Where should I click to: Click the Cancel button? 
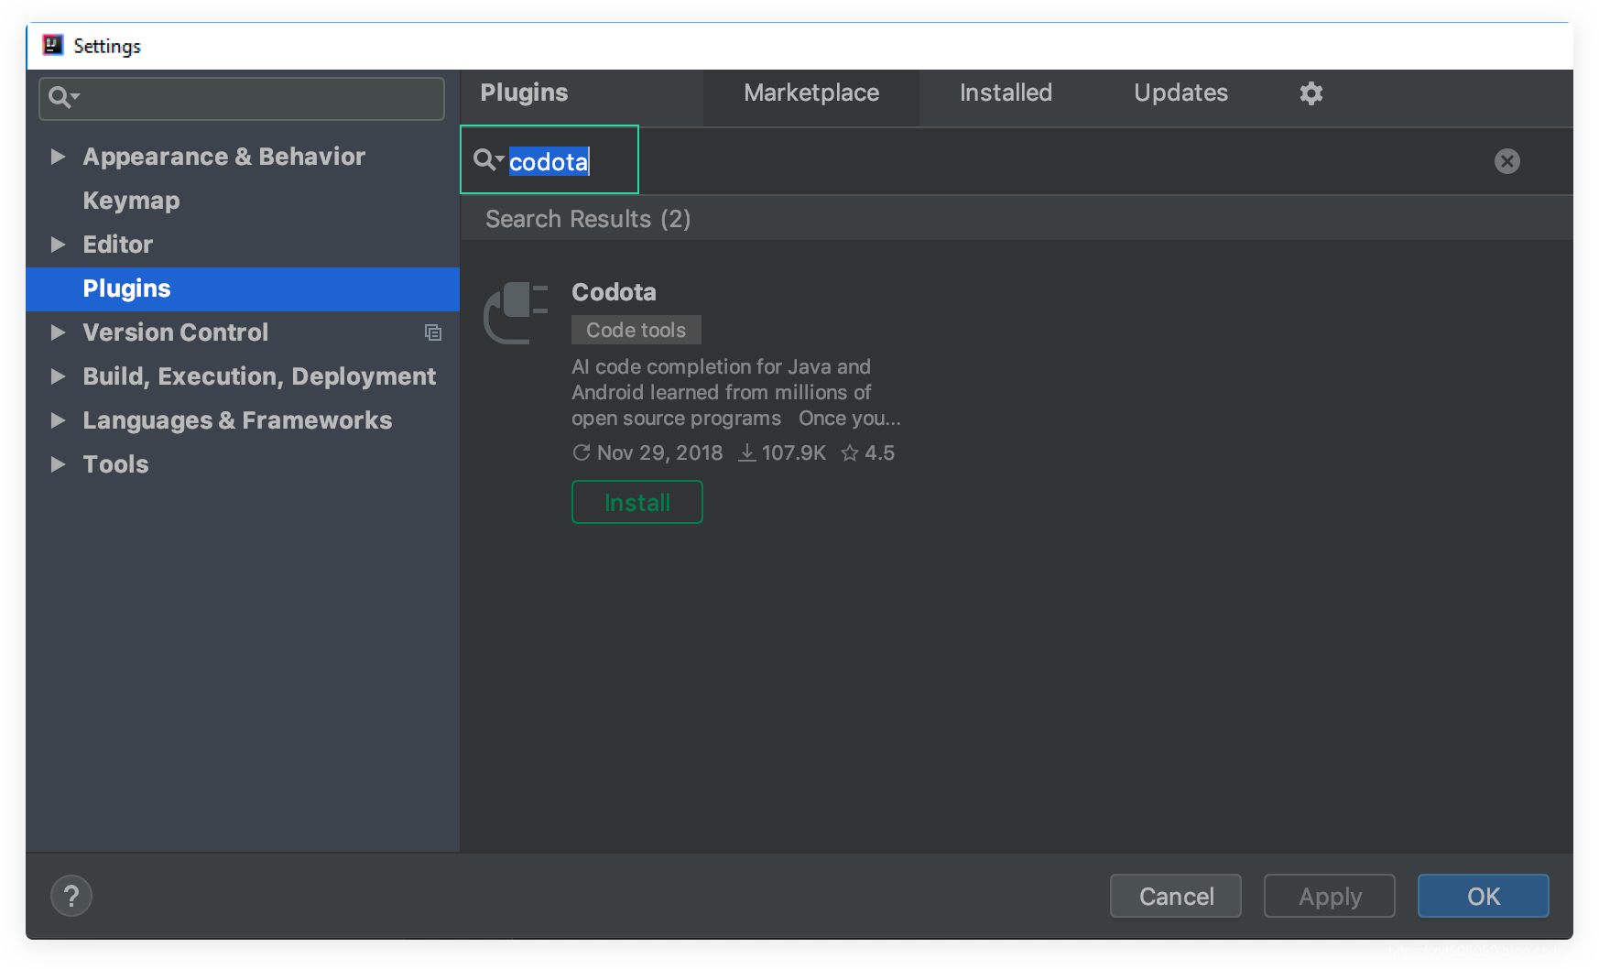pos(1176,896)
